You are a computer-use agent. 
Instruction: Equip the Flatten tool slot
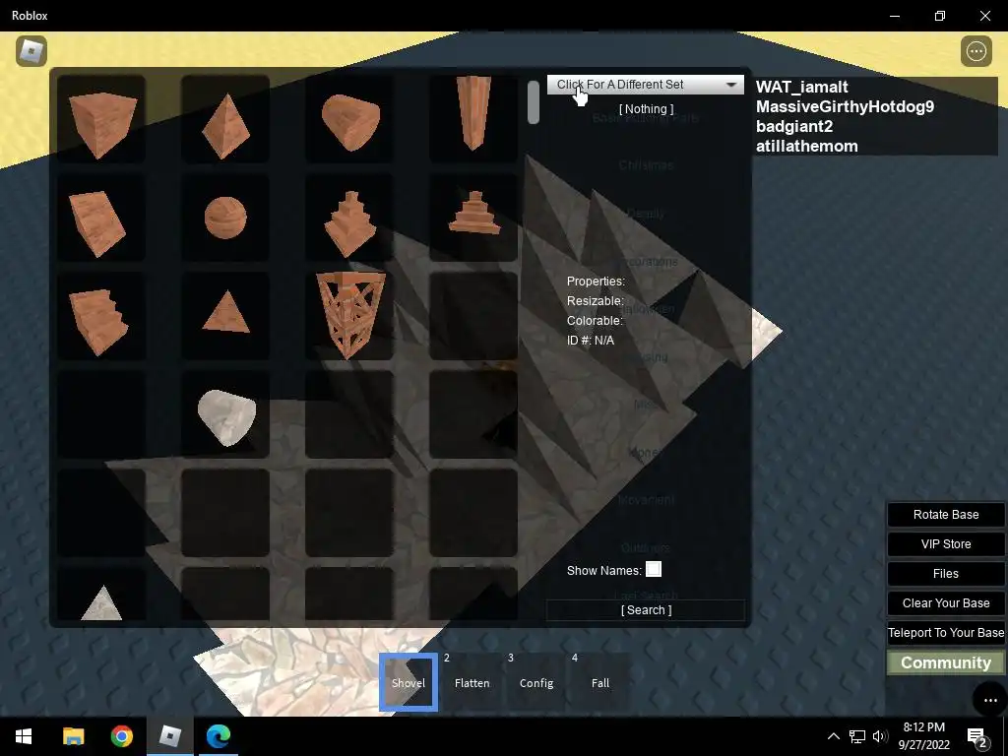coord(472,683)
